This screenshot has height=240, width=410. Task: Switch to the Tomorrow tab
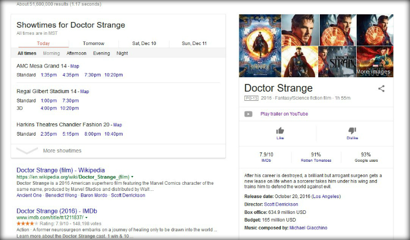(94, 43)
